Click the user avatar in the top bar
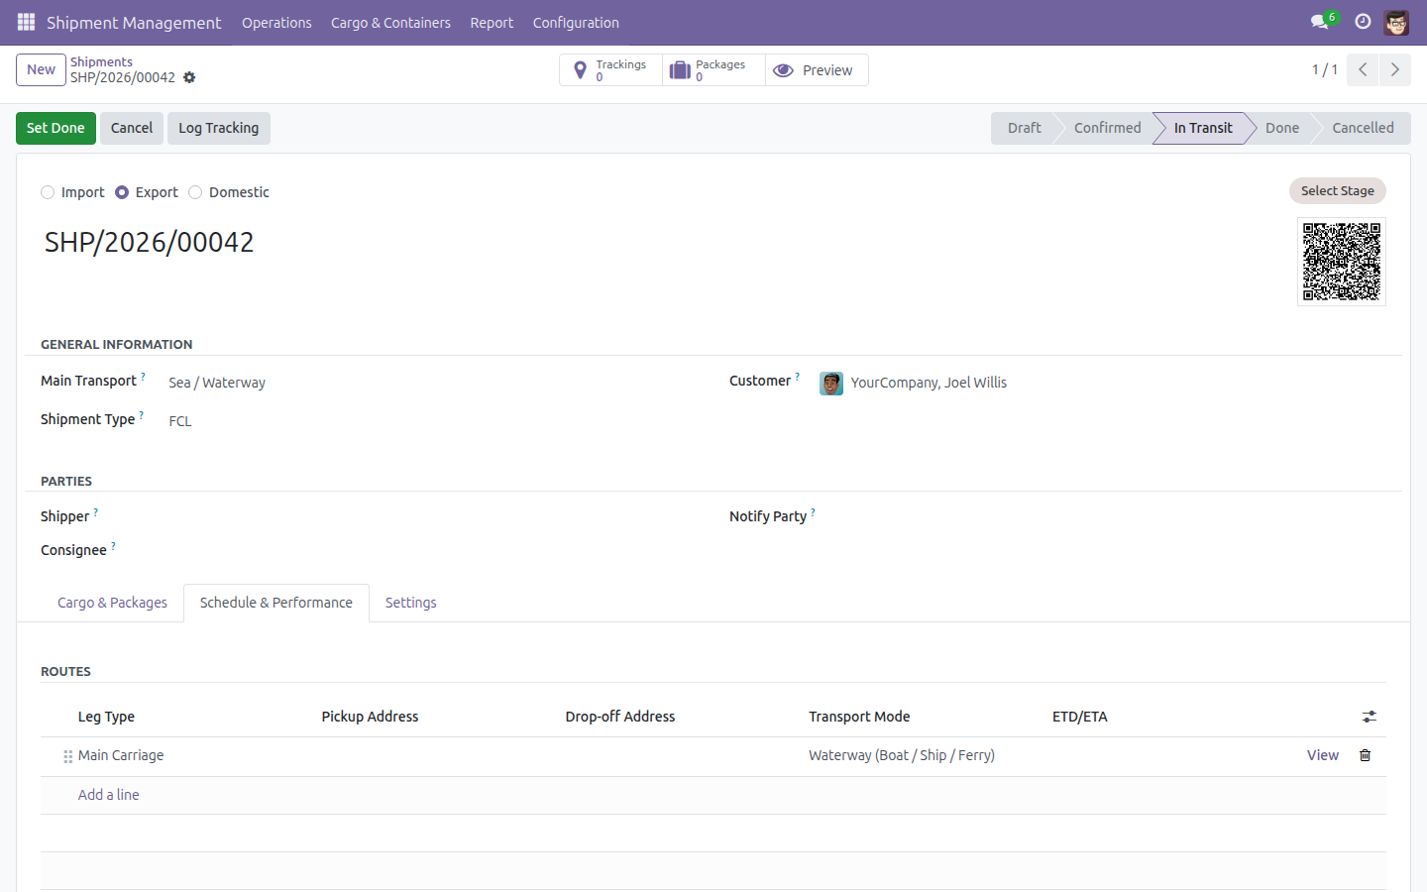1427x892 pixels. tap(1396, 22)
